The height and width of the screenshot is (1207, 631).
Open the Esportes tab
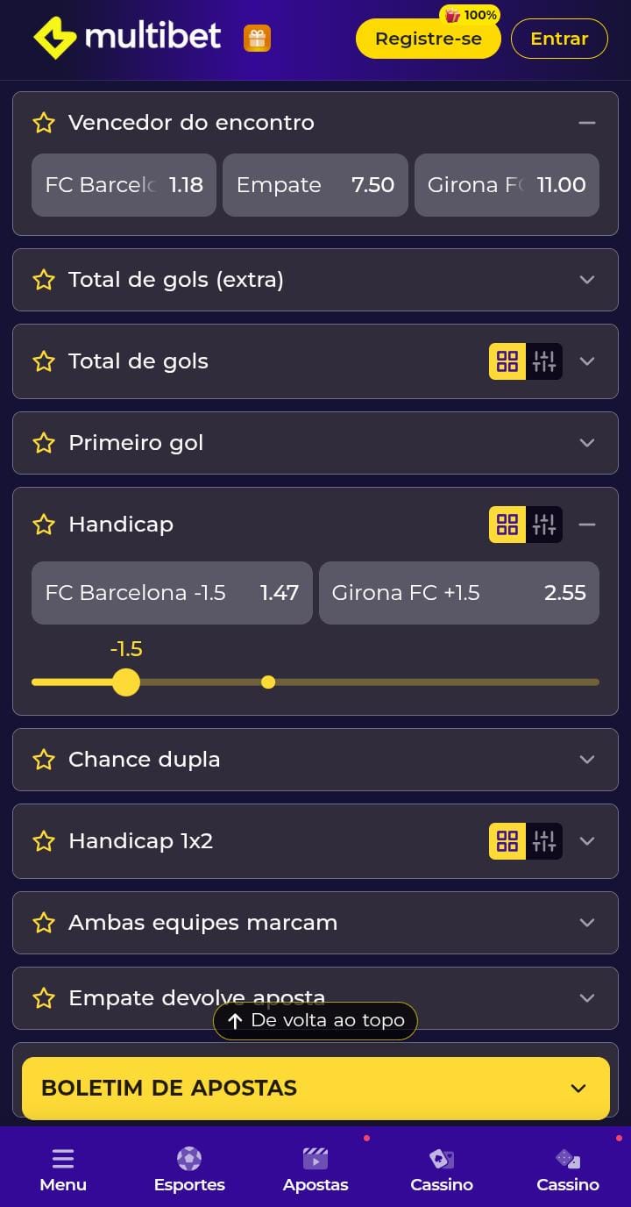(189, 1170)
